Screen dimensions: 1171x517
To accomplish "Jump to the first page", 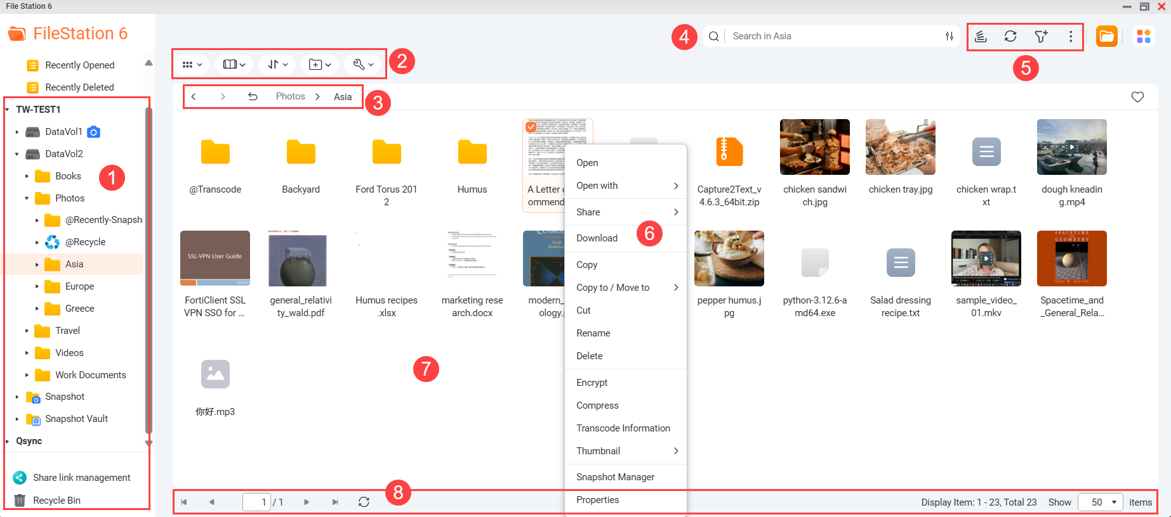I will pyautogui.click(x=184, y=502).
